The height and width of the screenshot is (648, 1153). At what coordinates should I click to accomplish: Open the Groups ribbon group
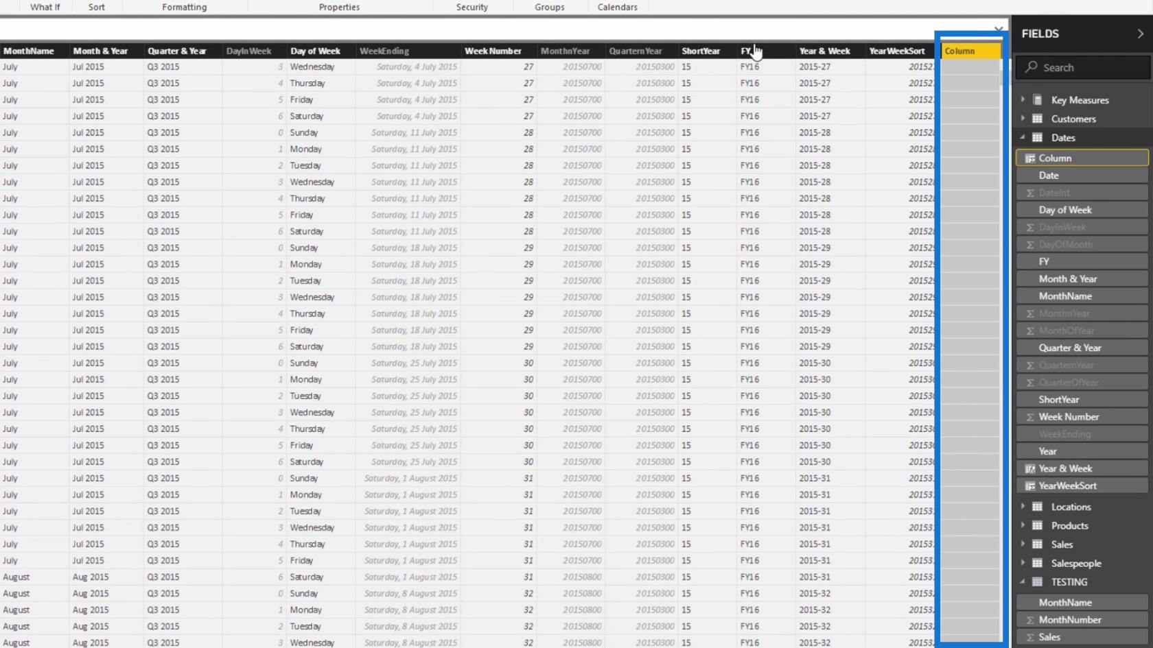tap(550, 7)
